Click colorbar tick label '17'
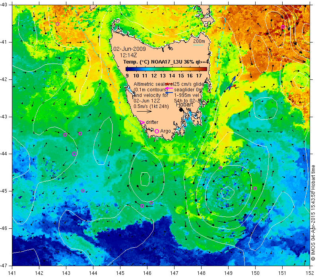Viewport: 318px width, 278px height. click(x=199, y=76)
